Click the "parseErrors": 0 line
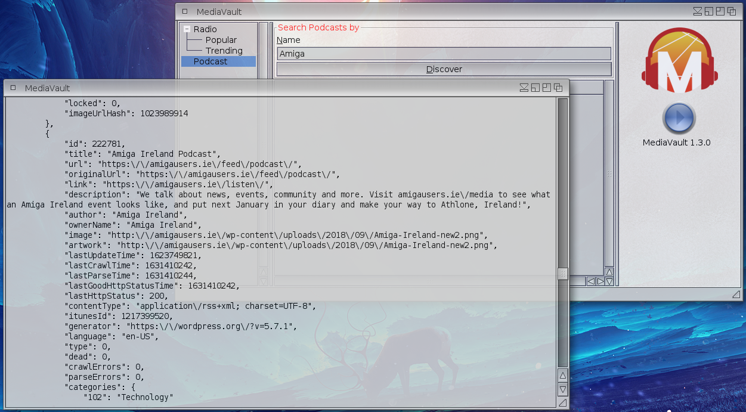The width and height of the screenshot is (746, 412). click(104, 377)
